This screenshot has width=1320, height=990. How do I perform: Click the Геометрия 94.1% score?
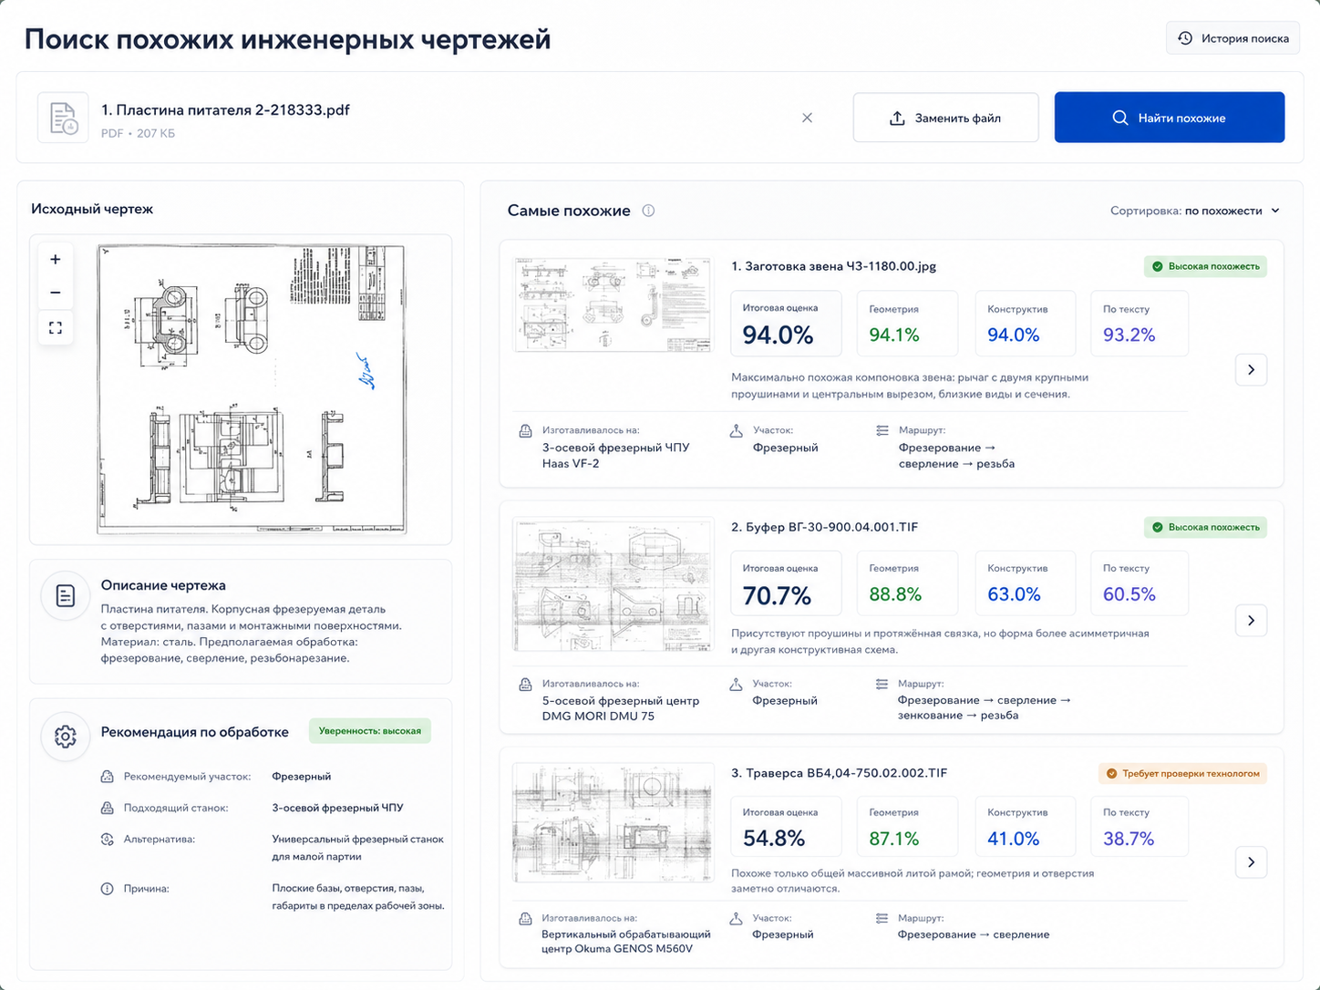tap(907, 324)
